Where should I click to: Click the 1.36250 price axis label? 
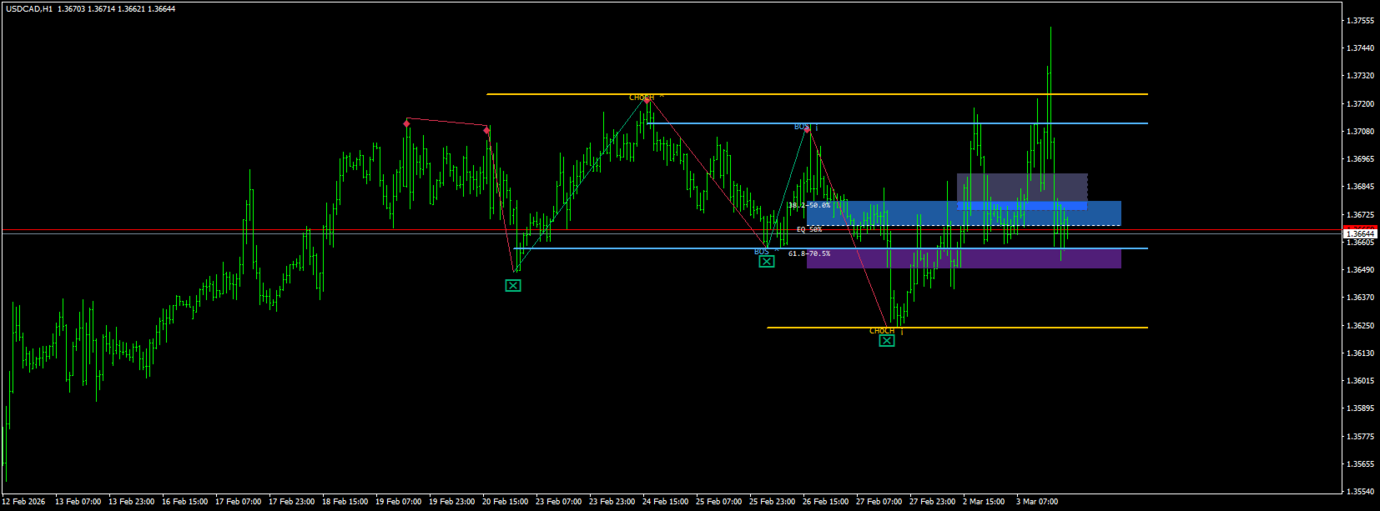click(1361, 326)
